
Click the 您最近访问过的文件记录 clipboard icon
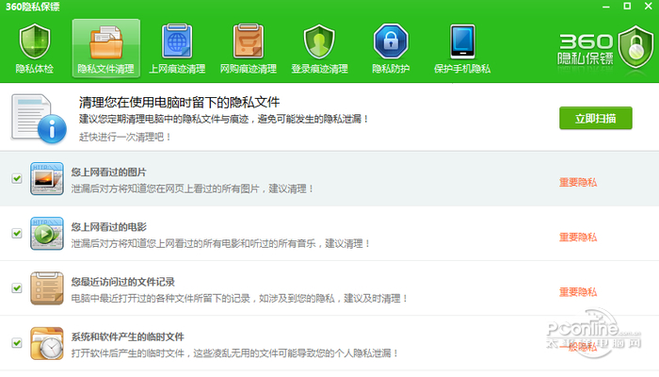pyautogui.click(x=47, y=288)
